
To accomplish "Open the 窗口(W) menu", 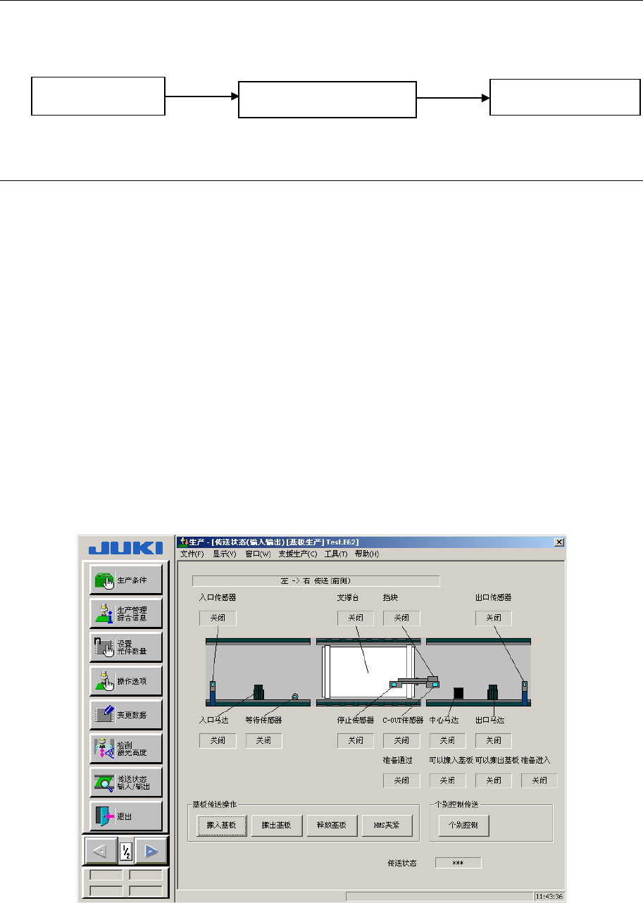I will point(258,554).
